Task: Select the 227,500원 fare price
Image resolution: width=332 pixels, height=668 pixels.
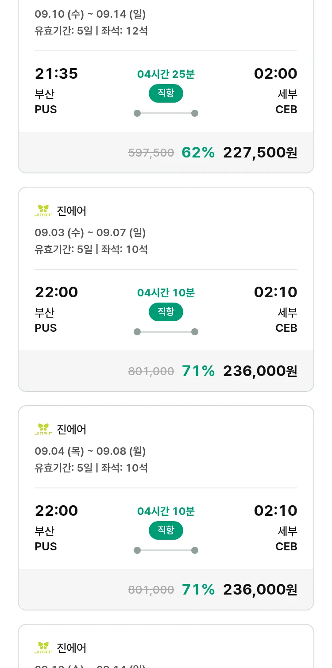Action: 260,153
